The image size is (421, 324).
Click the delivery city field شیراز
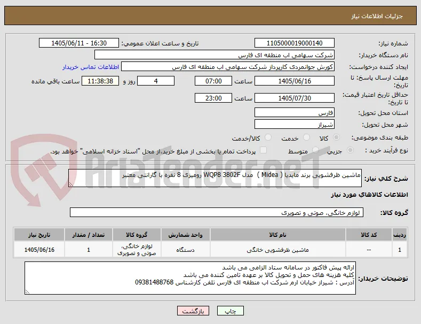294,125
